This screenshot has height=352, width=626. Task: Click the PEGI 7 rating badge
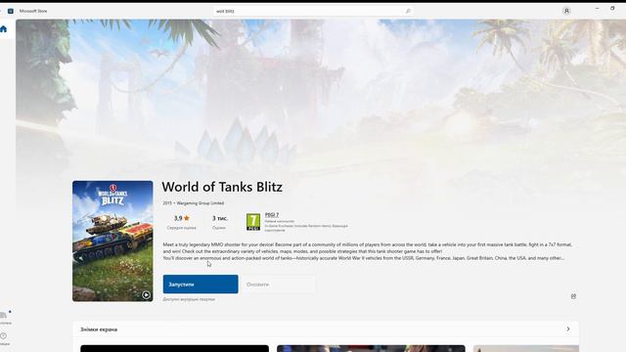click(253, 222)
